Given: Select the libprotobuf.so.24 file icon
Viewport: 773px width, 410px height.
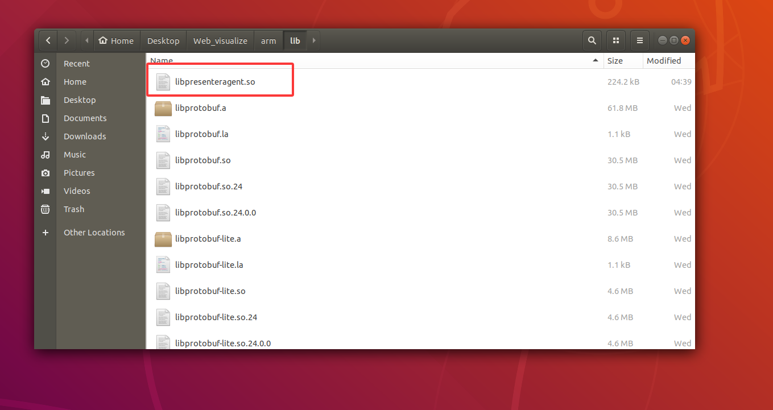Looking at the screenshot, I should pyautogui.click(x=163, y=187).
